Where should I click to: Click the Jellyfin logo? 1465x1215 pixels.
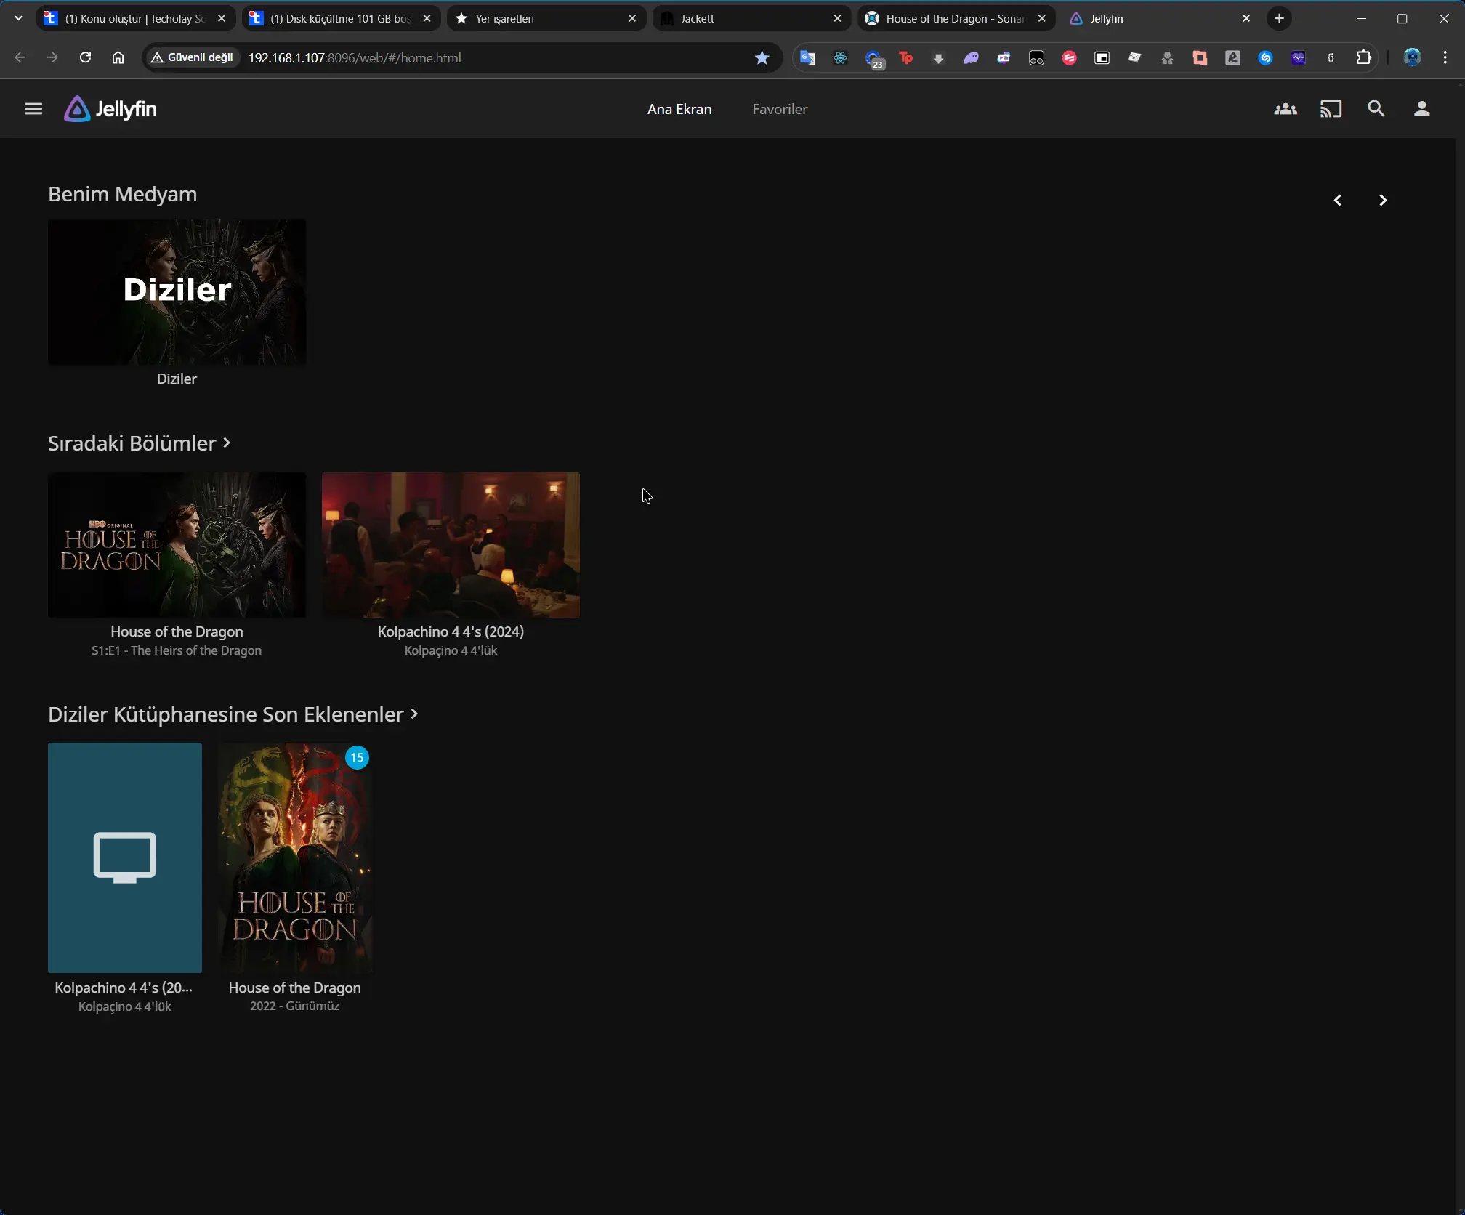pos(110,109)
